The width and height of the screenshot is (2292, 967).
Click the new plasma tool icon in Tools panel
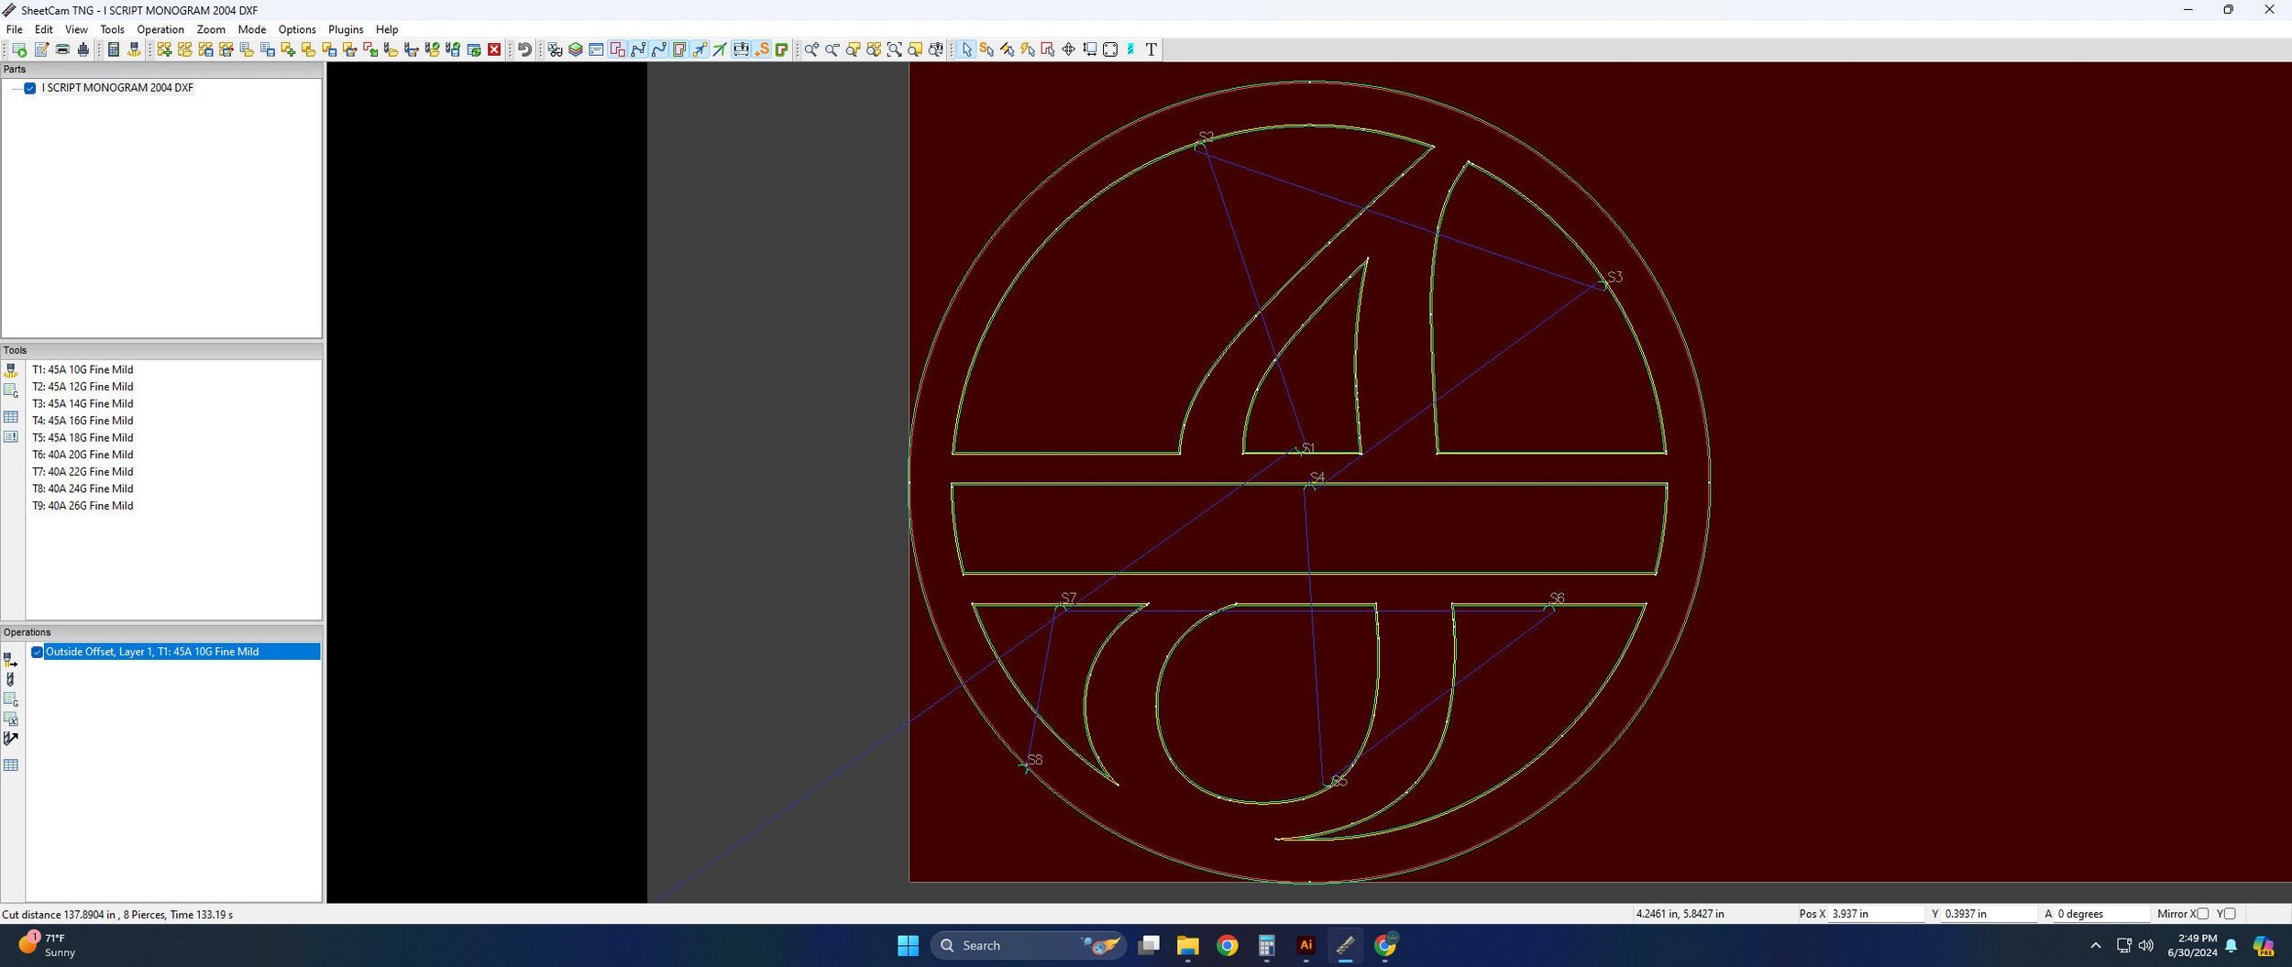11,370
